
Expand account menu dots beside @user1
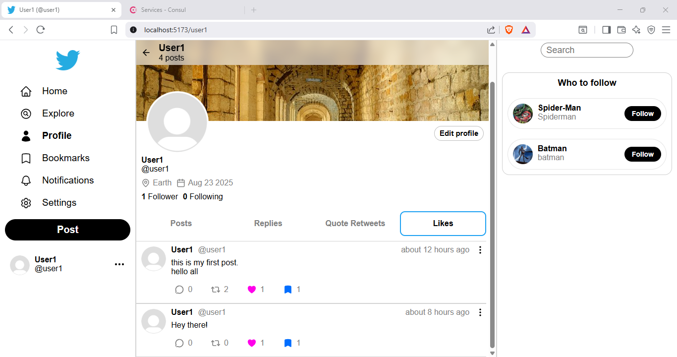click(119, 264)
